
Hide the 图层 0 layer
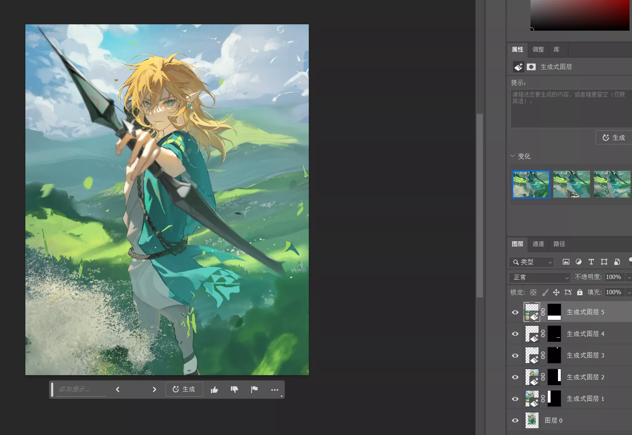pyautogui.click(x=515, y=421)
